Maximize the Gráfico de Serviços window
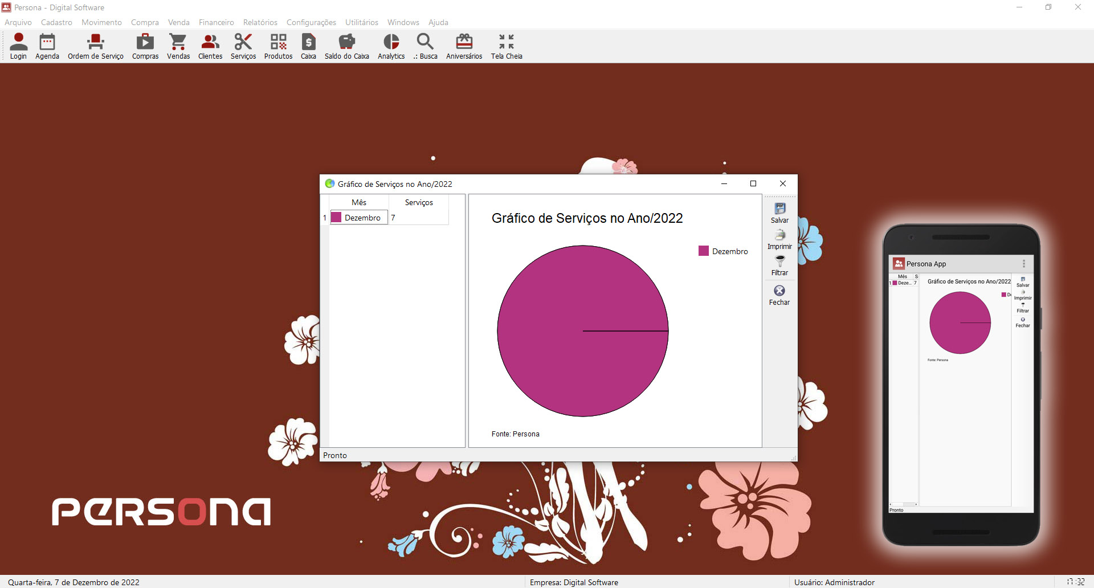1094x588 pixels. coord(753,183)
